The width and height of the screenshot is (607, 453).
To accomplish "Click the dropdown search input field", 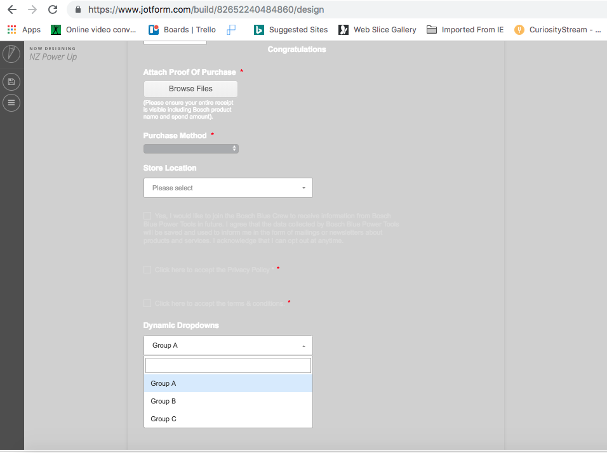I will (227, 365).
